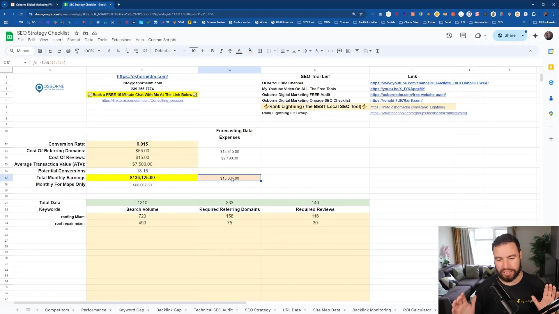
Task: Open text wrapping dropdown
Action: 307,51
